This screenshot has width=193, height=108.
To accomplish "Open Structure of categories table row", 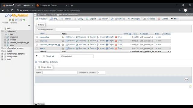I will click(81, 37).
